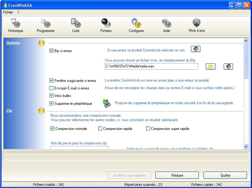Open the Fichier menu
252x188 pixels.
8,12
